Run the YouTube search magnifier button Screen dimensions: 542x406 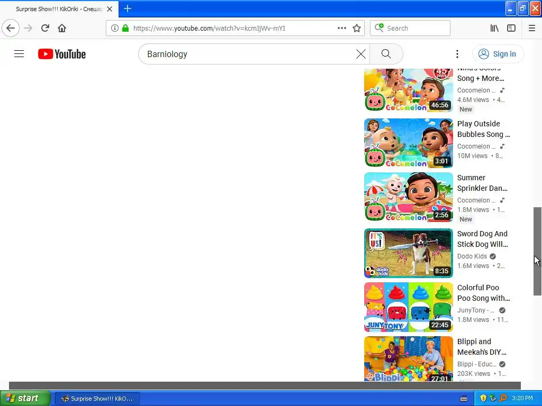coord(386,54)
